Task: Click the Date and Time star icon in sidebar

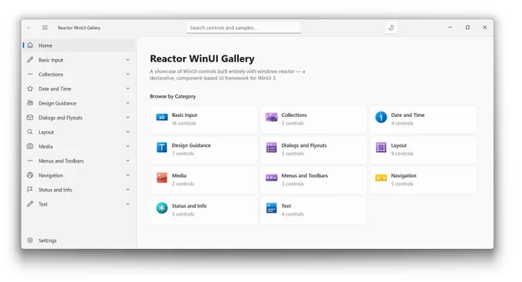Action: 30,88
